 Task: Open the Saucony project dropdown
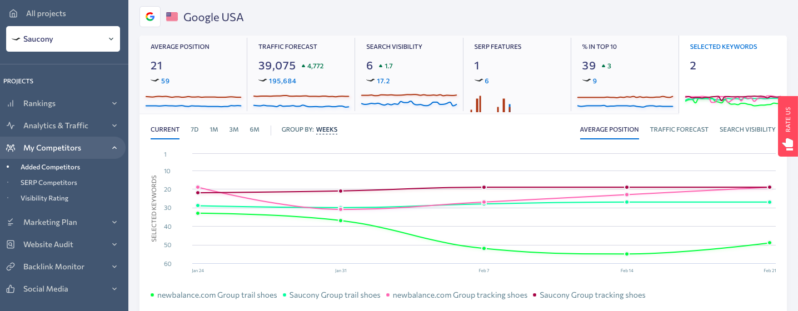[x=63, y=39]
